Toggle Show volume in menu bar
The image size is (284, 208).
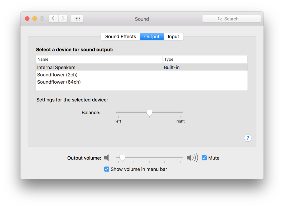tap(106, 169)
